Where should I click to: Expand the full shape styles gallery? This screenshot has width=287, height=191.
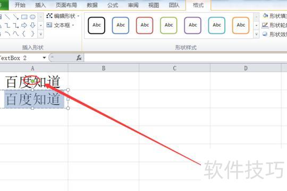point(256,34)
